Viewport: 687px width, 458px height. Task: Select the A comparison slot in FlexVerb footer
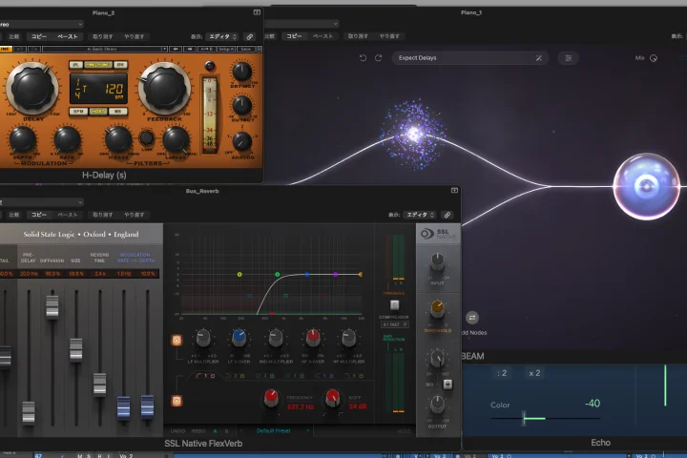point(215,431)
